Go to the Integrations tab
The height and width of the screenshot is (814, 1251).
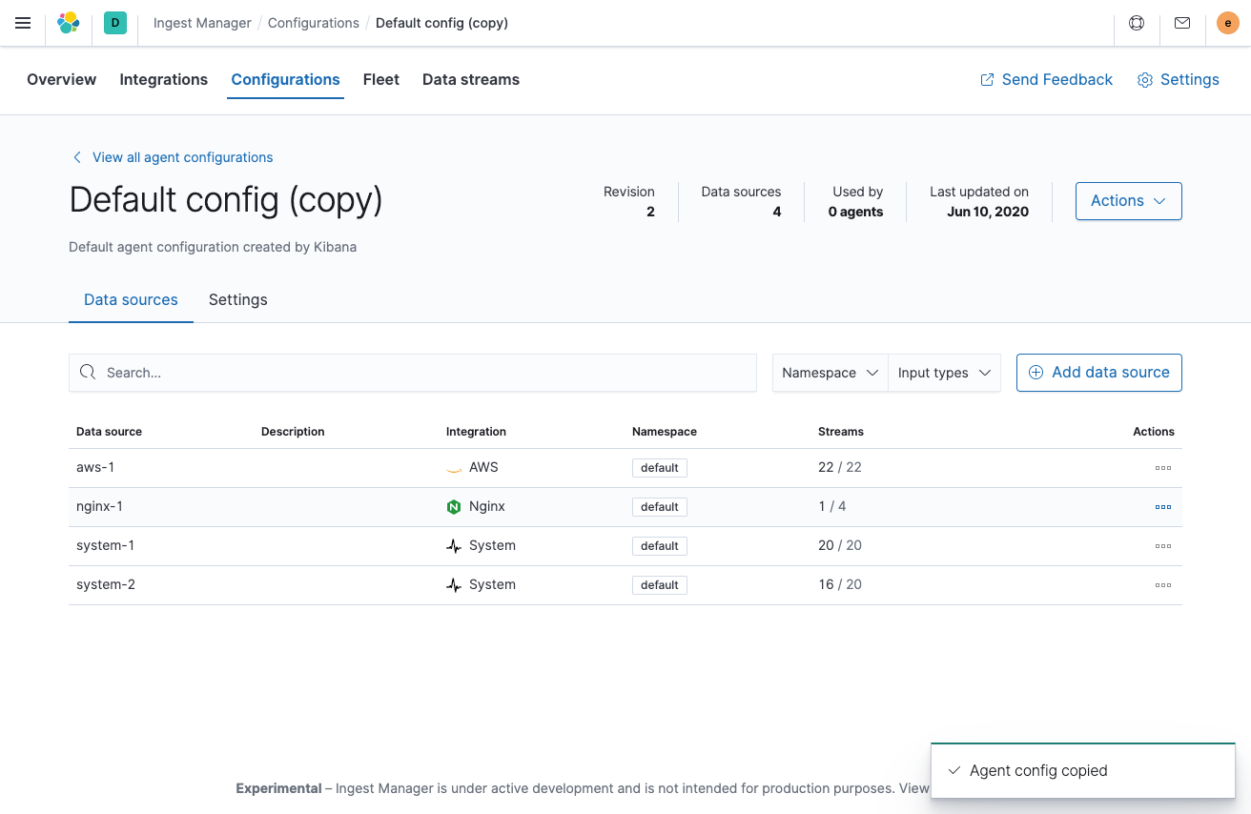(x=163, y=80)
